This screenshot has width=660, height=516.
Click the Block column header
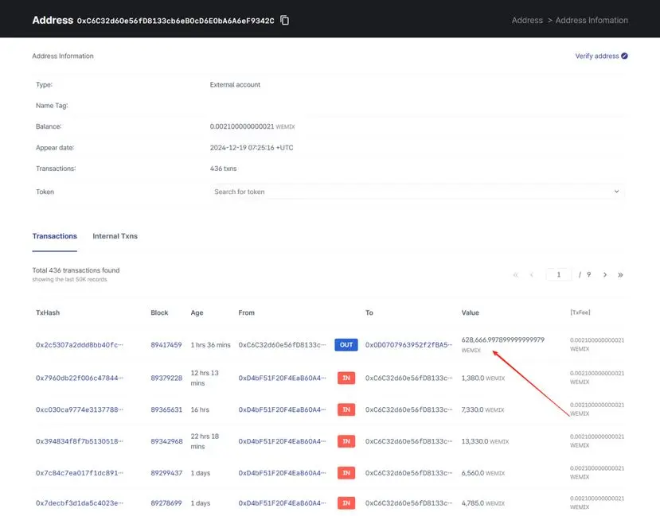click(x=159, y=312)
